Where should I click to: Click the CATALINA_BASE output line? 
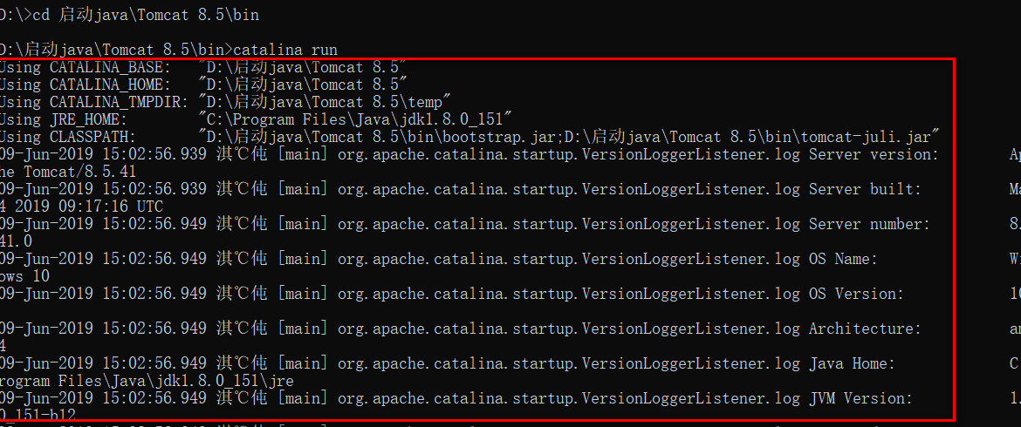click(204, 67)
